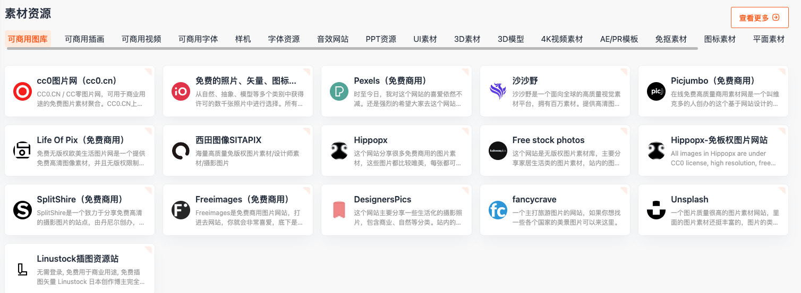This screenshot has height=293, width=801.
Task: Open the 西田图像SITAPIX title link
Action: (x=228, y=140)
